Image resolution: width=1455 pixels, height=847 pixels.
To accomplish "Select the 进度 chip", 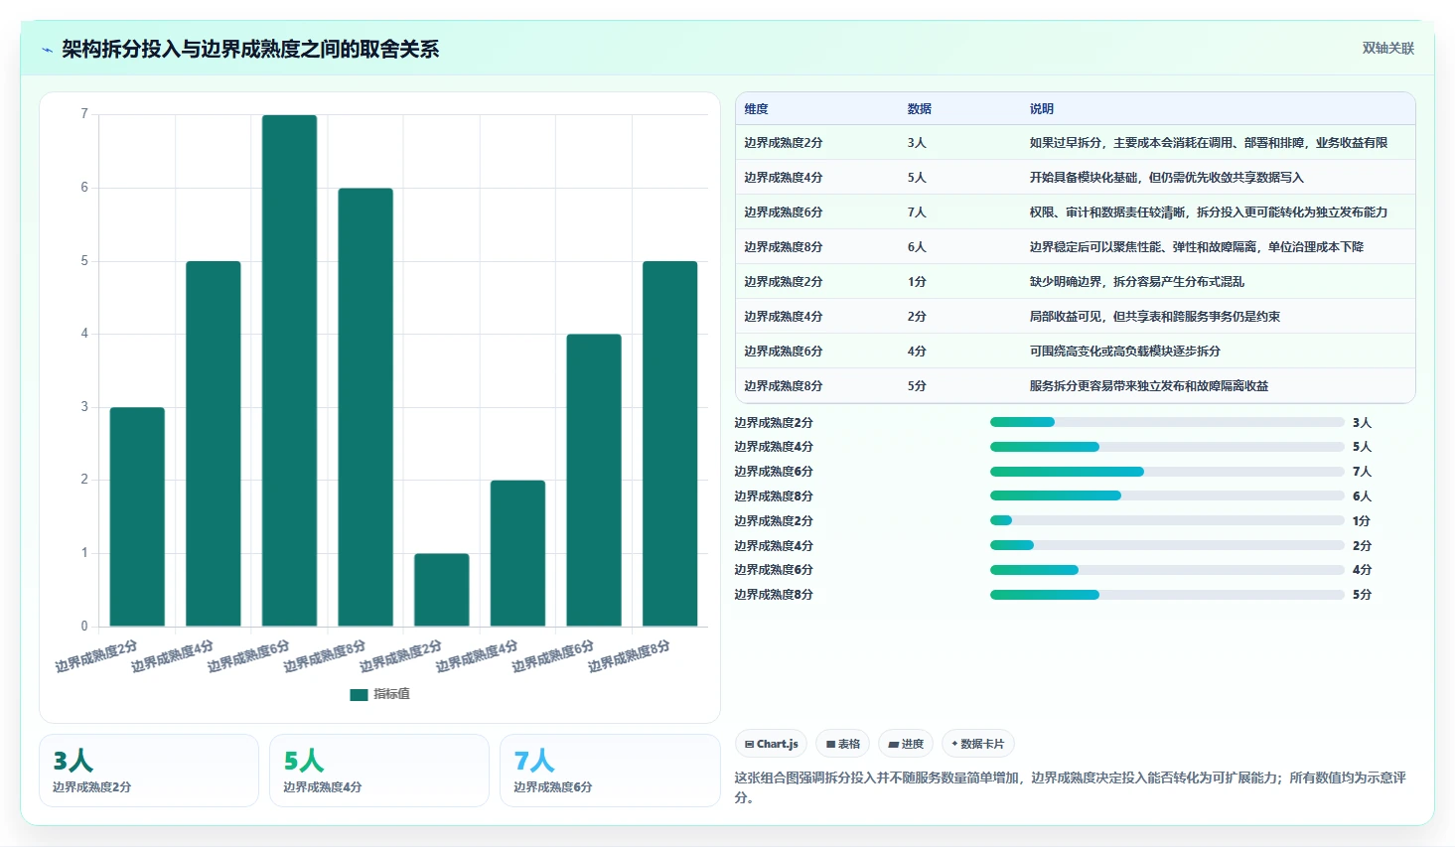I will pos(906,744).
